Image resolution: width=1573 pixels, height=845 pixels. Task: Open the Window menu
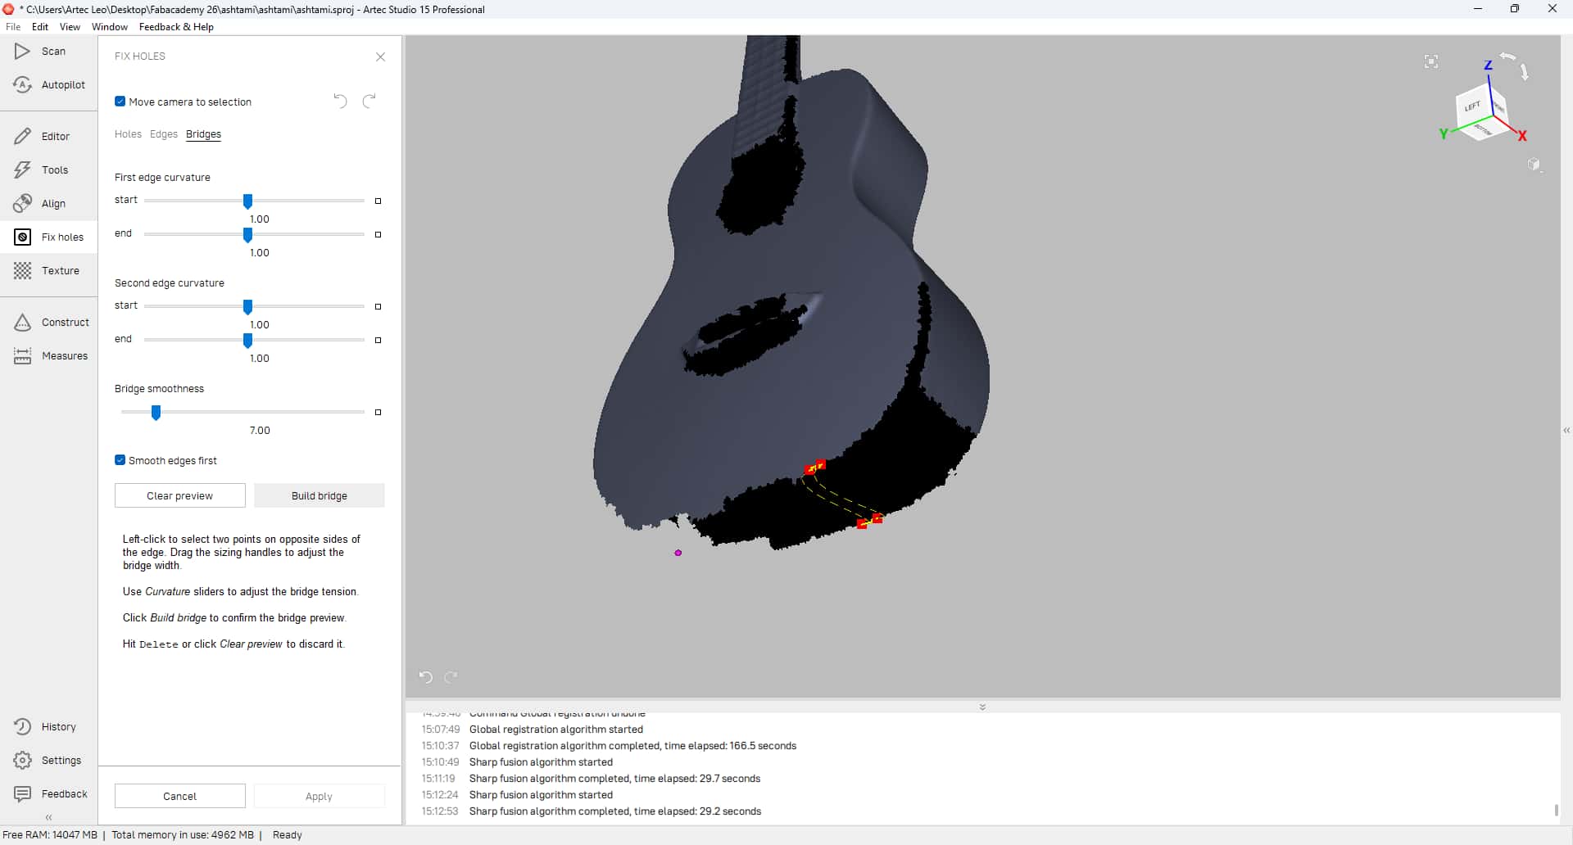110,27
